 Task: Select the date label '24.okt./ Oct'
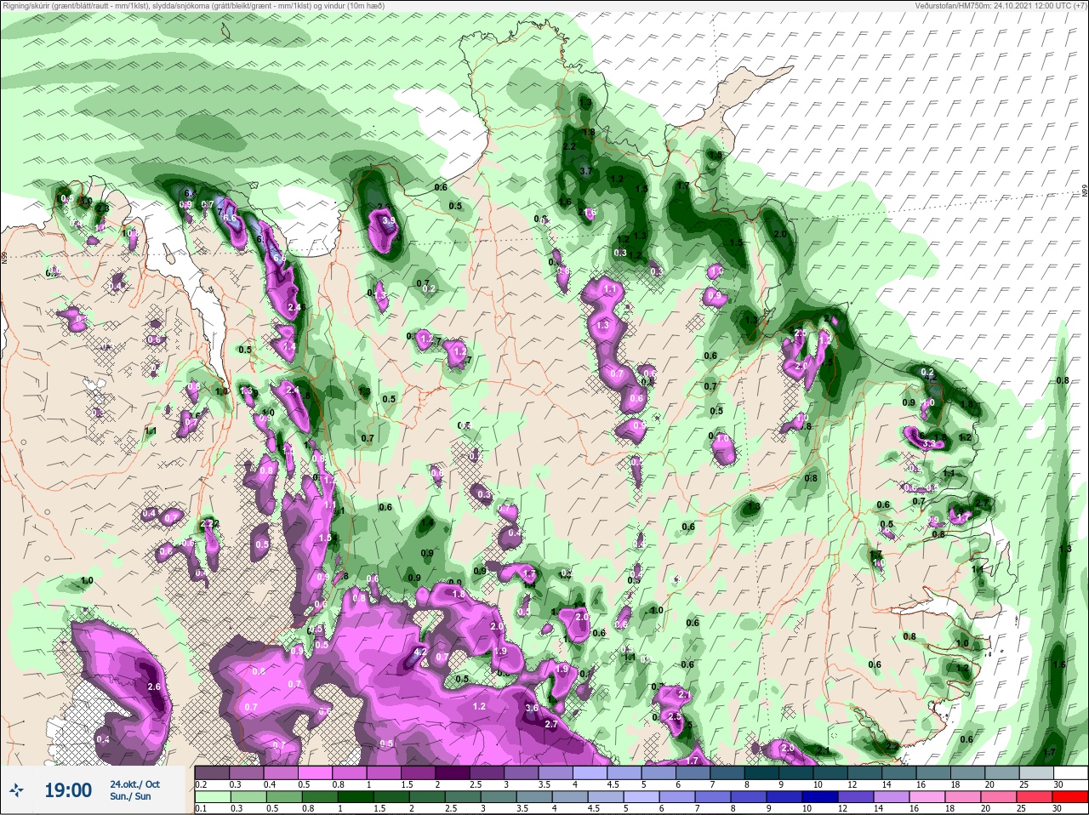pos(134,784)
